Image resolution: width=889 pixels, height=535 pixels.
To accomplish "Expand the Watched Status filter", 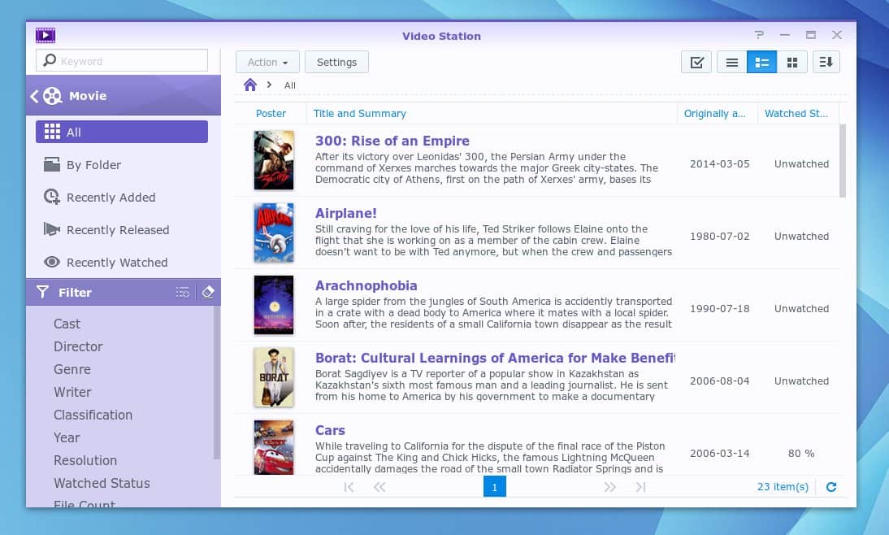I will [x=102, y=483].
